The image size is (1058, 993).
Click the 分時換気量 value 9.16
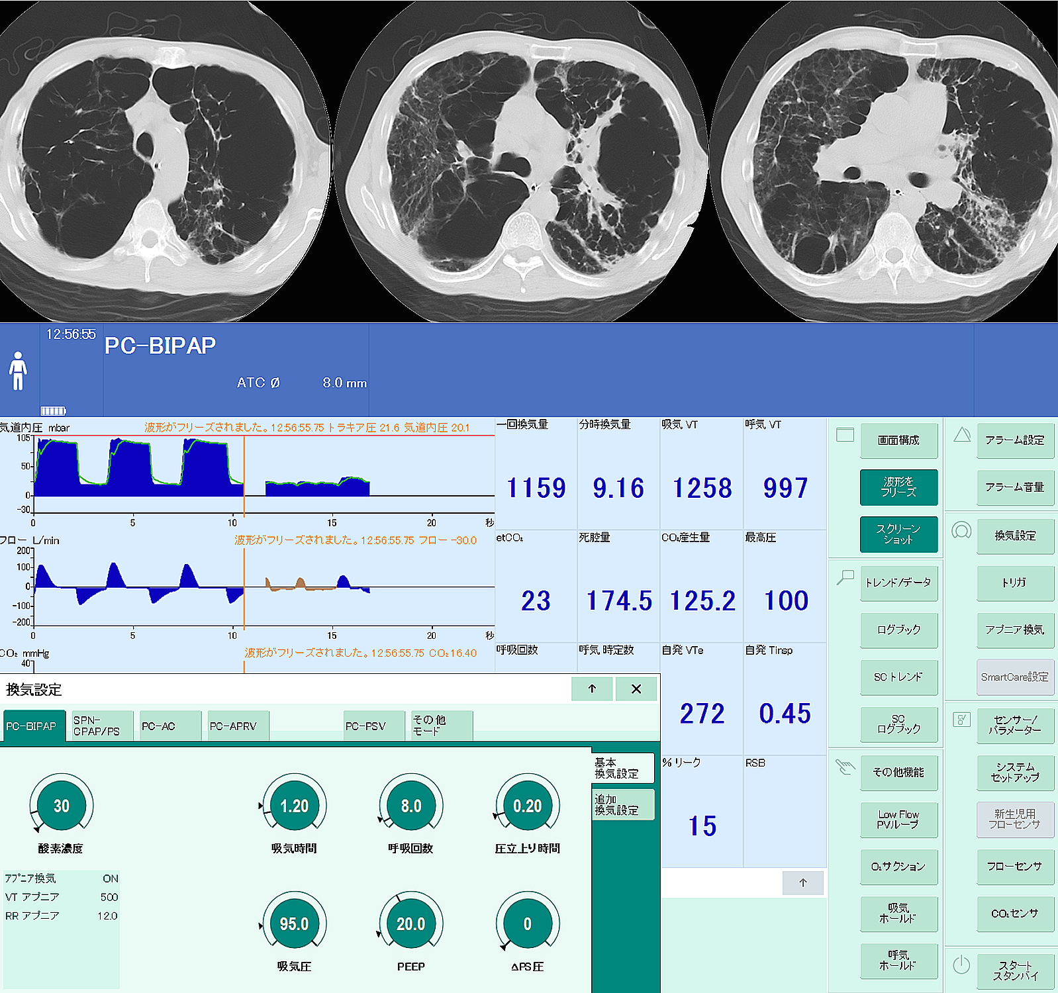tap(618, 489)
